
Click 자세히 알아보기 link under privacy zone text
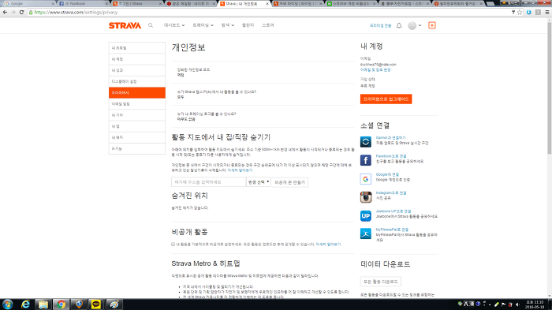click(240, 170)
